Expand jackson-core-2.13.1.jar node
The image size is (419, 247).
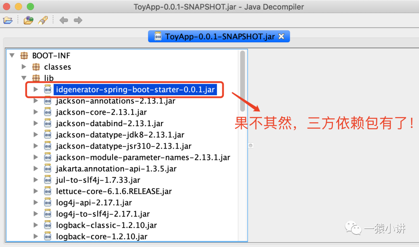[x=36, y=112]
